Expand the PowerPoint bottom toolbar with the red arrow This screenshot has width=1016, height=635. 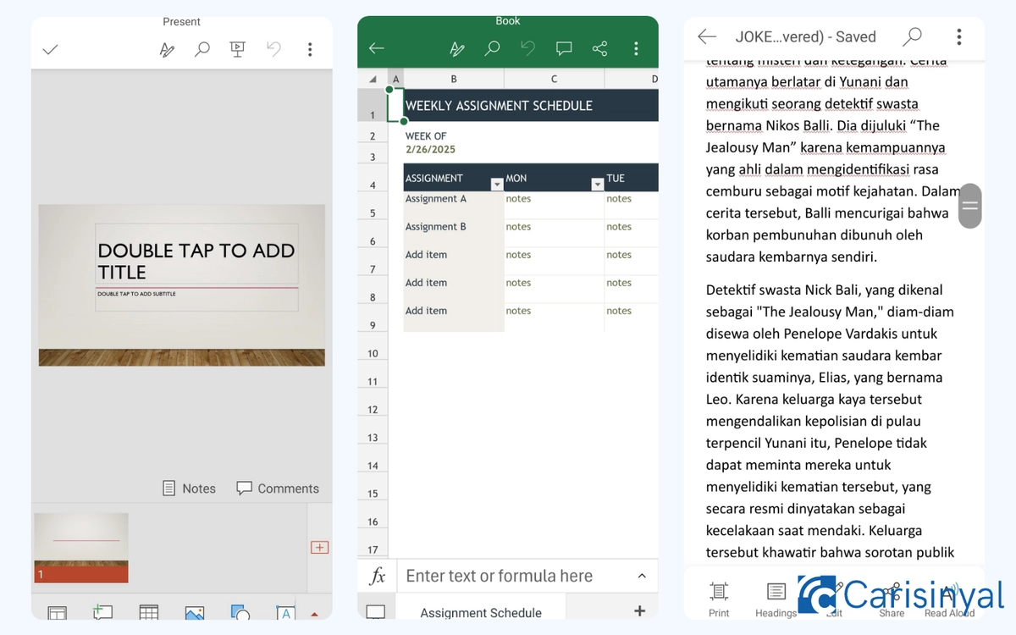(x=315, y=614)
